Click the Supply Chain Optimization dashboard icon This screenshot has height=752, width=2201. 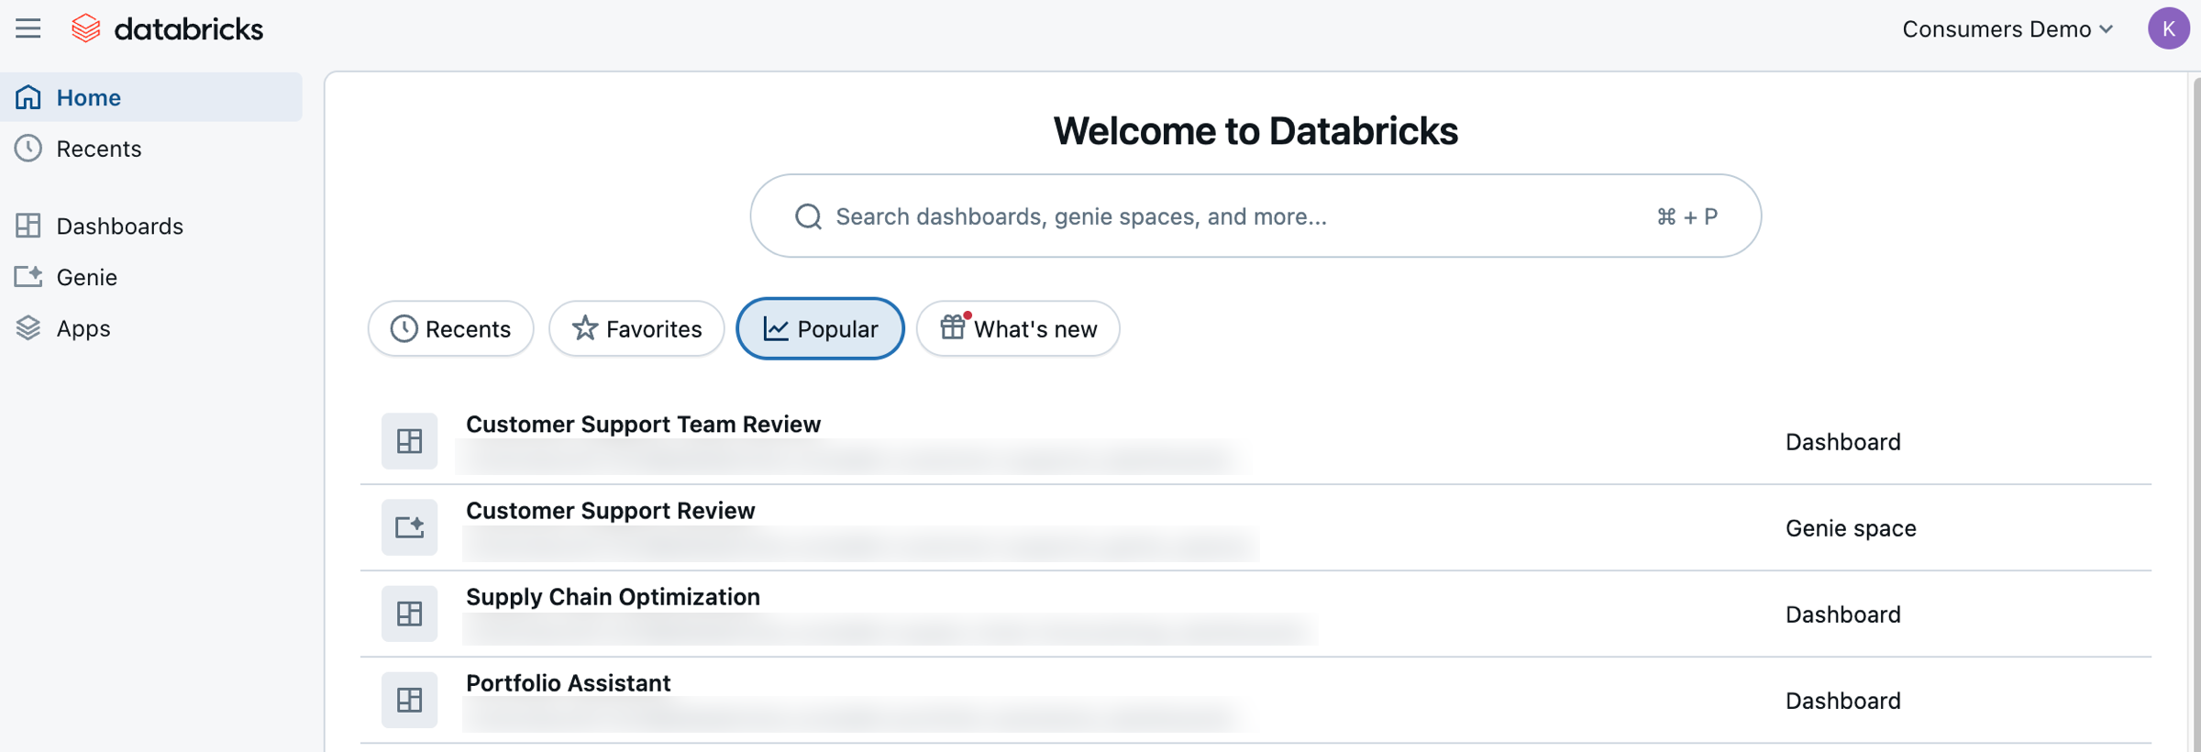coord(409,614)
